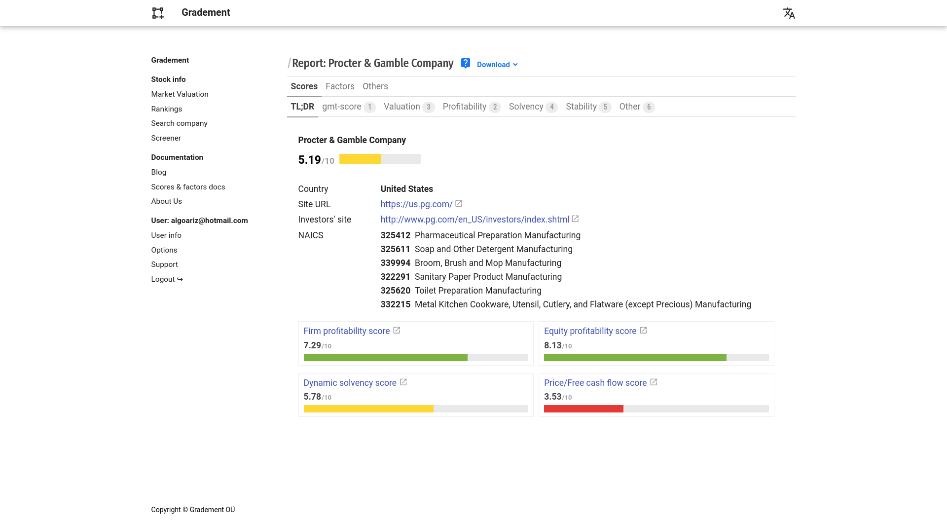Click Price/Free cash flow external link icon
The width and height of the screenshot is (947, 522).
[x=654, y=382]
